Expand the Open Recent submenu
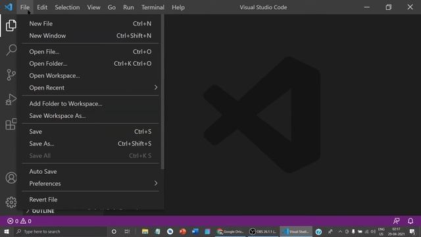Viewport: 421px width, 237px height. pos(90,88)
